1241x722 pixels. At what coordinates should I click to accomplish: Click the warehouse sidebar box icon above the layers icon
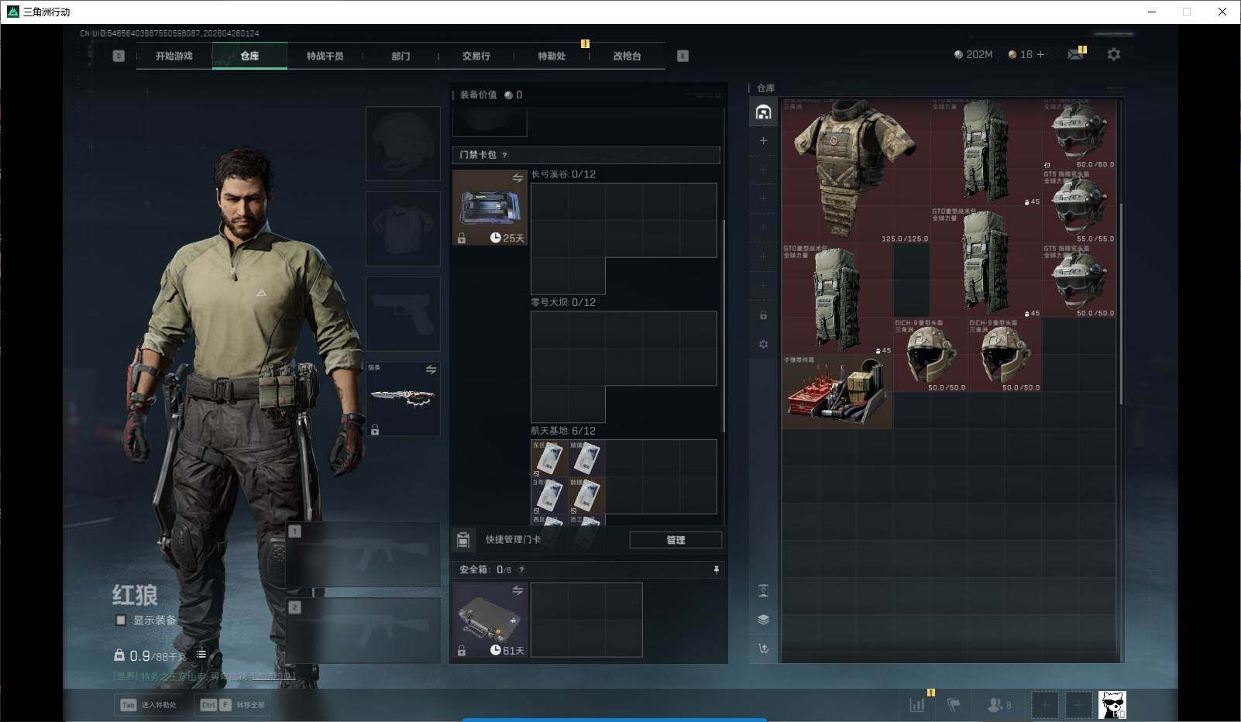(x=764, y=591)
